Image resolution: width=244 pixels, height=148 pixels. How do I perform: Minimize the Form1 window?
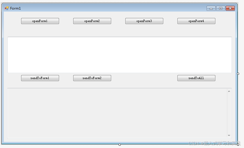click(x=211, y=8)
